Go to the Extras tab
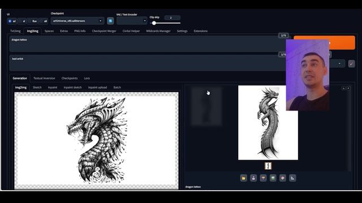Viewport: 362px width, 203px height. tap(64, 31)
